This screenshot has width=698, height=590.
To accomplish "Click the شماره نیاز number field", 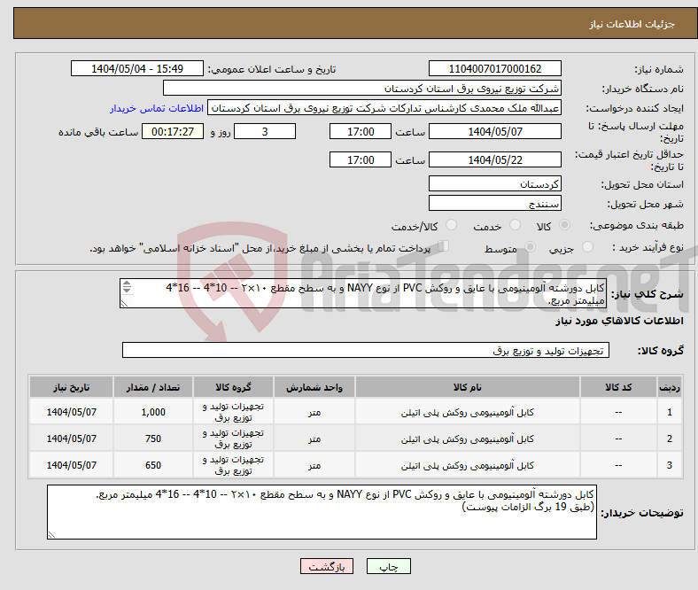I will [x=494, y=69].
